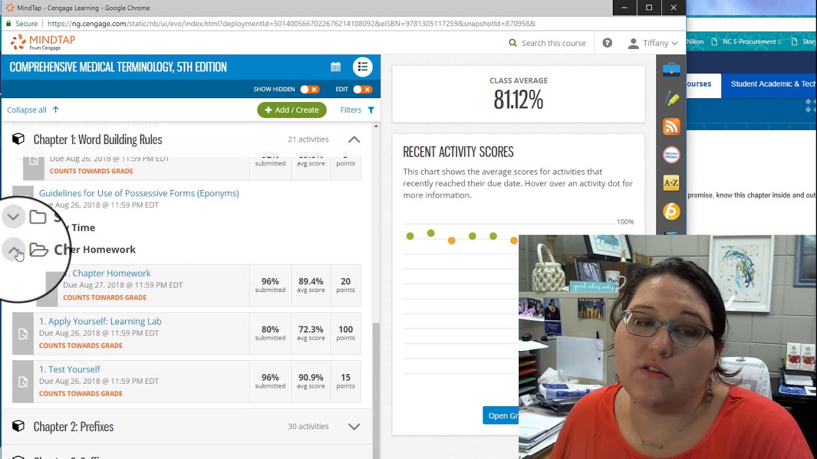The width and height of the screenshot is (817, 459).
Task: Click 30 activities count for Chapter 2
Action: pyautogui.click(x=308, y=426)
